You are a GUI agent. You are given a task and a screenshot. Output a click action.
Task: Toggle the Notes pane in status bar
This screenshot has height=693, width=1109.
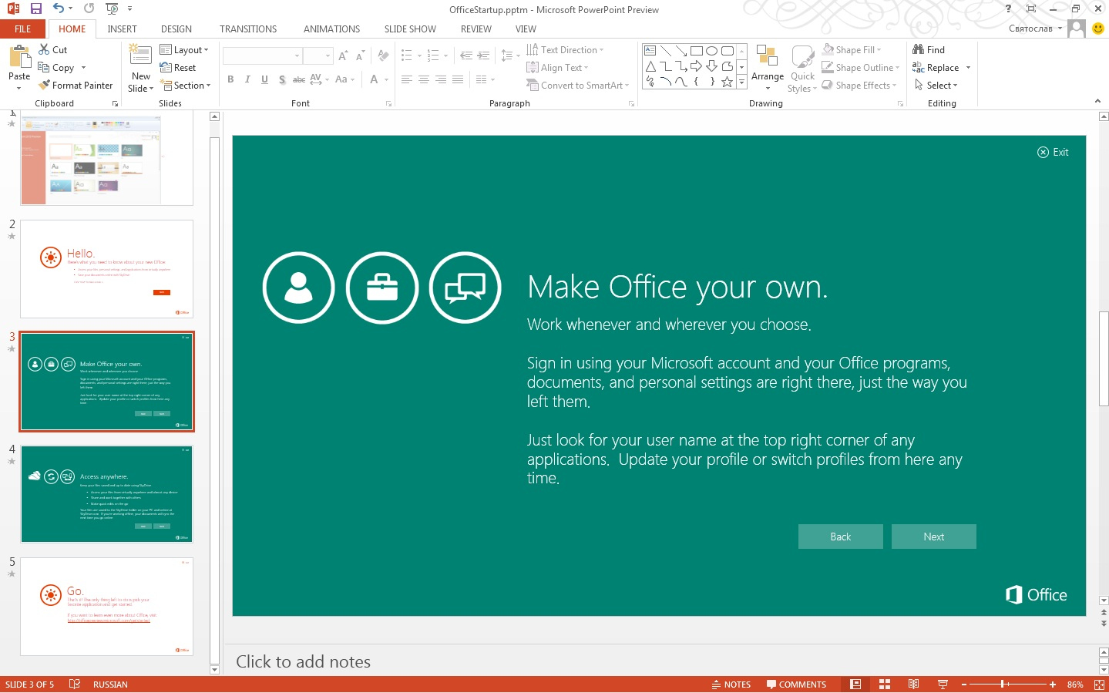pyautogui.click(x=731, y=685)
